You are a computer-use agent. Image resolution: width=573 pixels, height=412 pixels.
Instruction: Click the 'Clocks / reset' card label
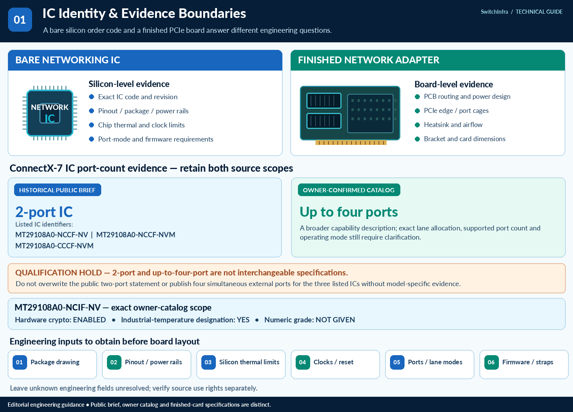[x=333, y=362]
